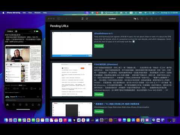
Task: Open a new Safari tab
Action: [156, 19]
